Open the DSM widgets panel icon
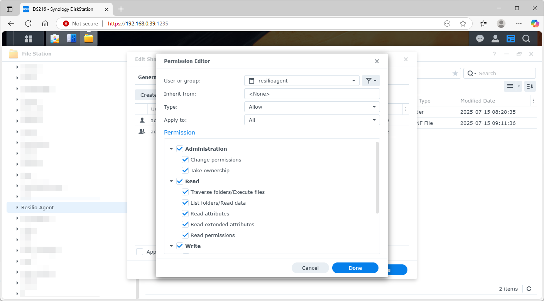The image size is (544, 301). click(511, 39)
